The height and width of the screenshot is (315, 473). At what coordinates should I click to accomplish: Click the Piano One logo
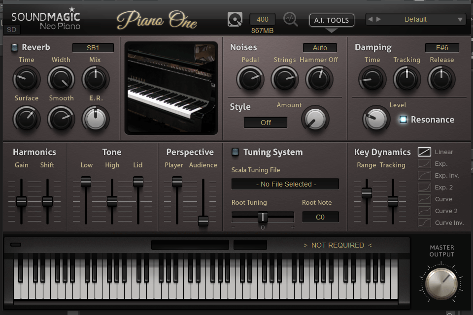pyautogui.click(x=157, y=20)
